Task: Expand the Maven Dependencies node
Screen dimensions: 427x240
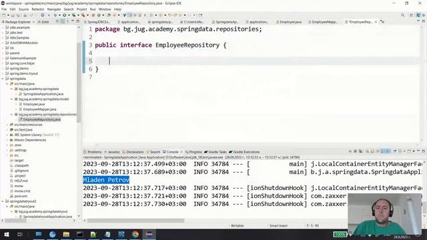Action: [x=7, y=140]
